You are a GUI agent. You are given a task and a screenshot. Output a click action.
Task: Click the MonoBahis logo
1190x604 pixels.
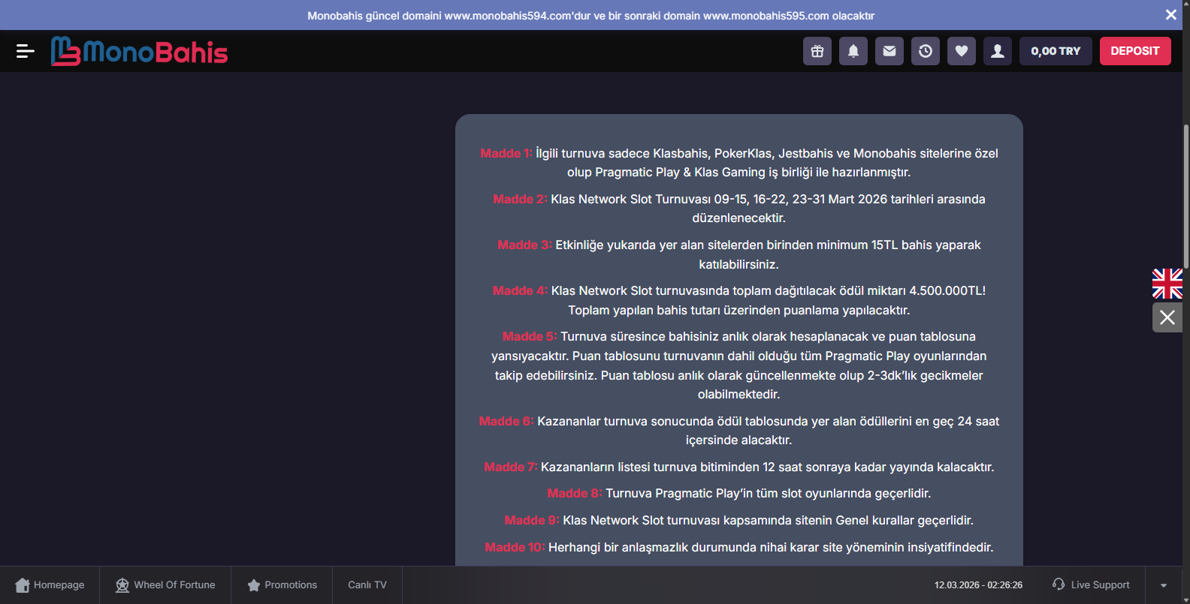[139, 51]
